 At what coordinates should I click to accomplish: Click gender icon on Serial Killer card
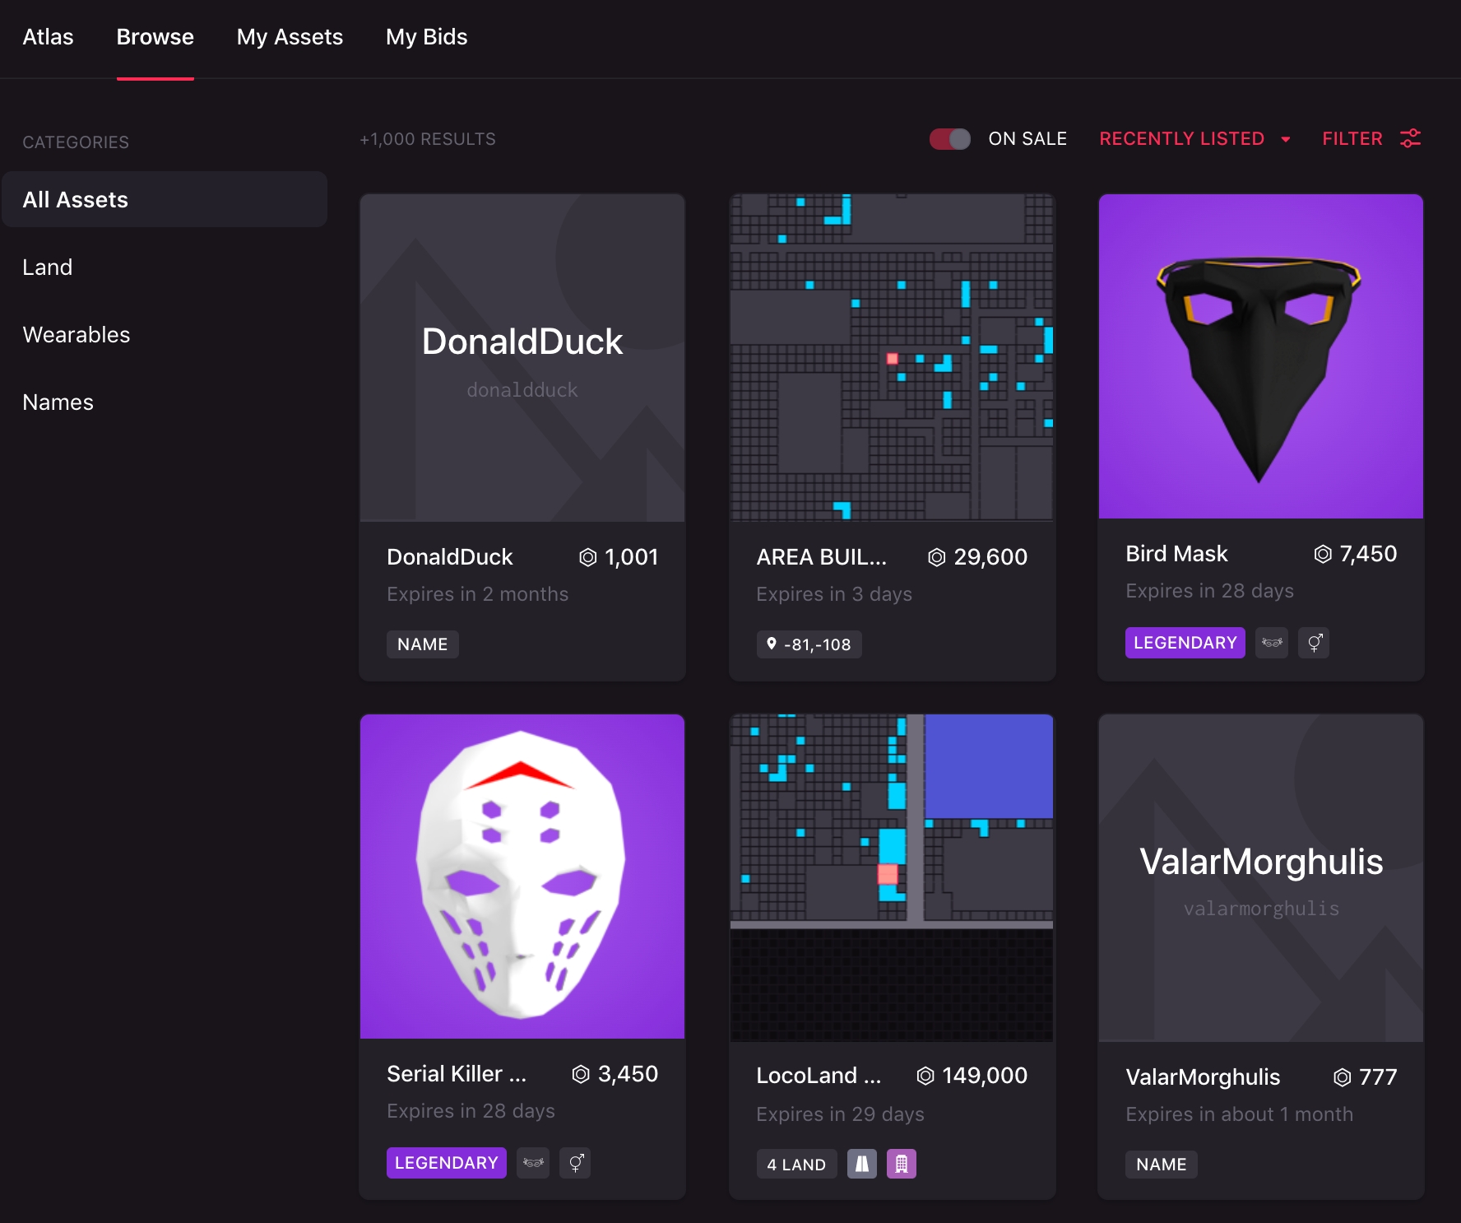[x=575, y=1163]
